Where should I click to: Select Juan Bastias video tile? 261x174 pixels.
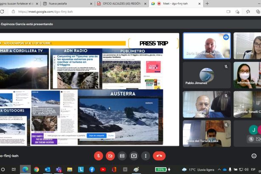pyautogui.click(x=207, y=104)
